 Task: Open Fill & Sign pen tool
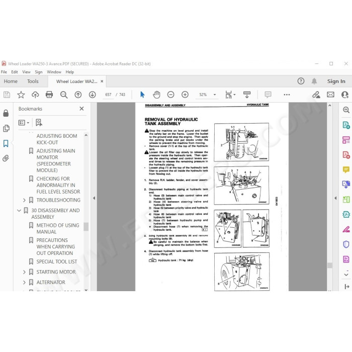pyautogui.click(x=346, y=229)
